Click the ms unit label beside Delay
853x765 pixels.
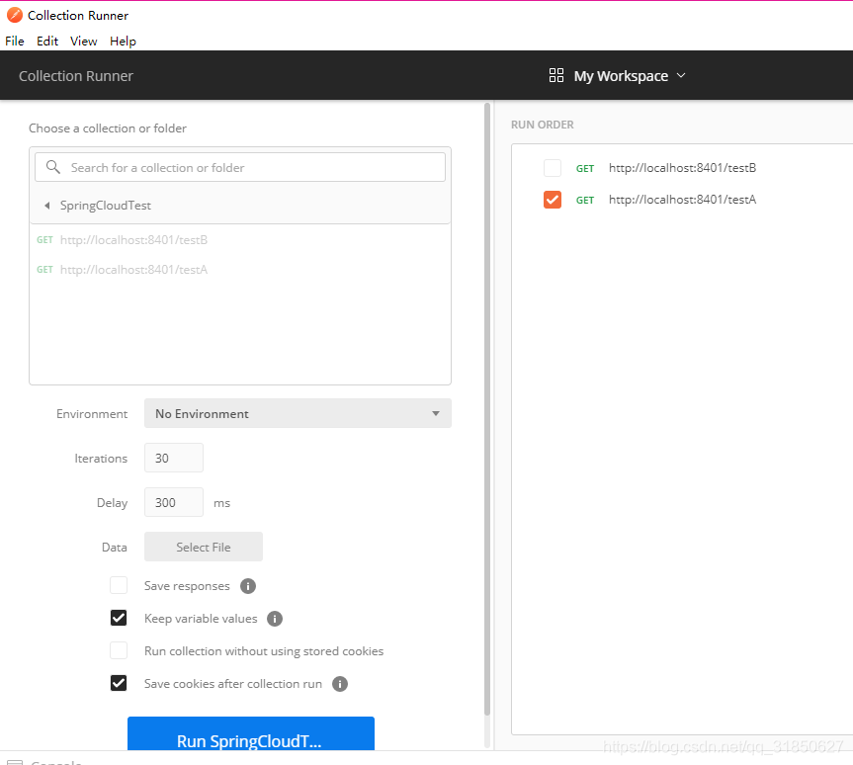[x=221, y=503]
